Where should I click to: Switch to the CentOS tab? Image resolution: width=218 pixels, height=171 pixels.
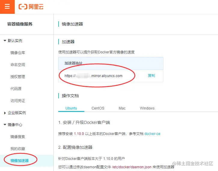(98, 108)
